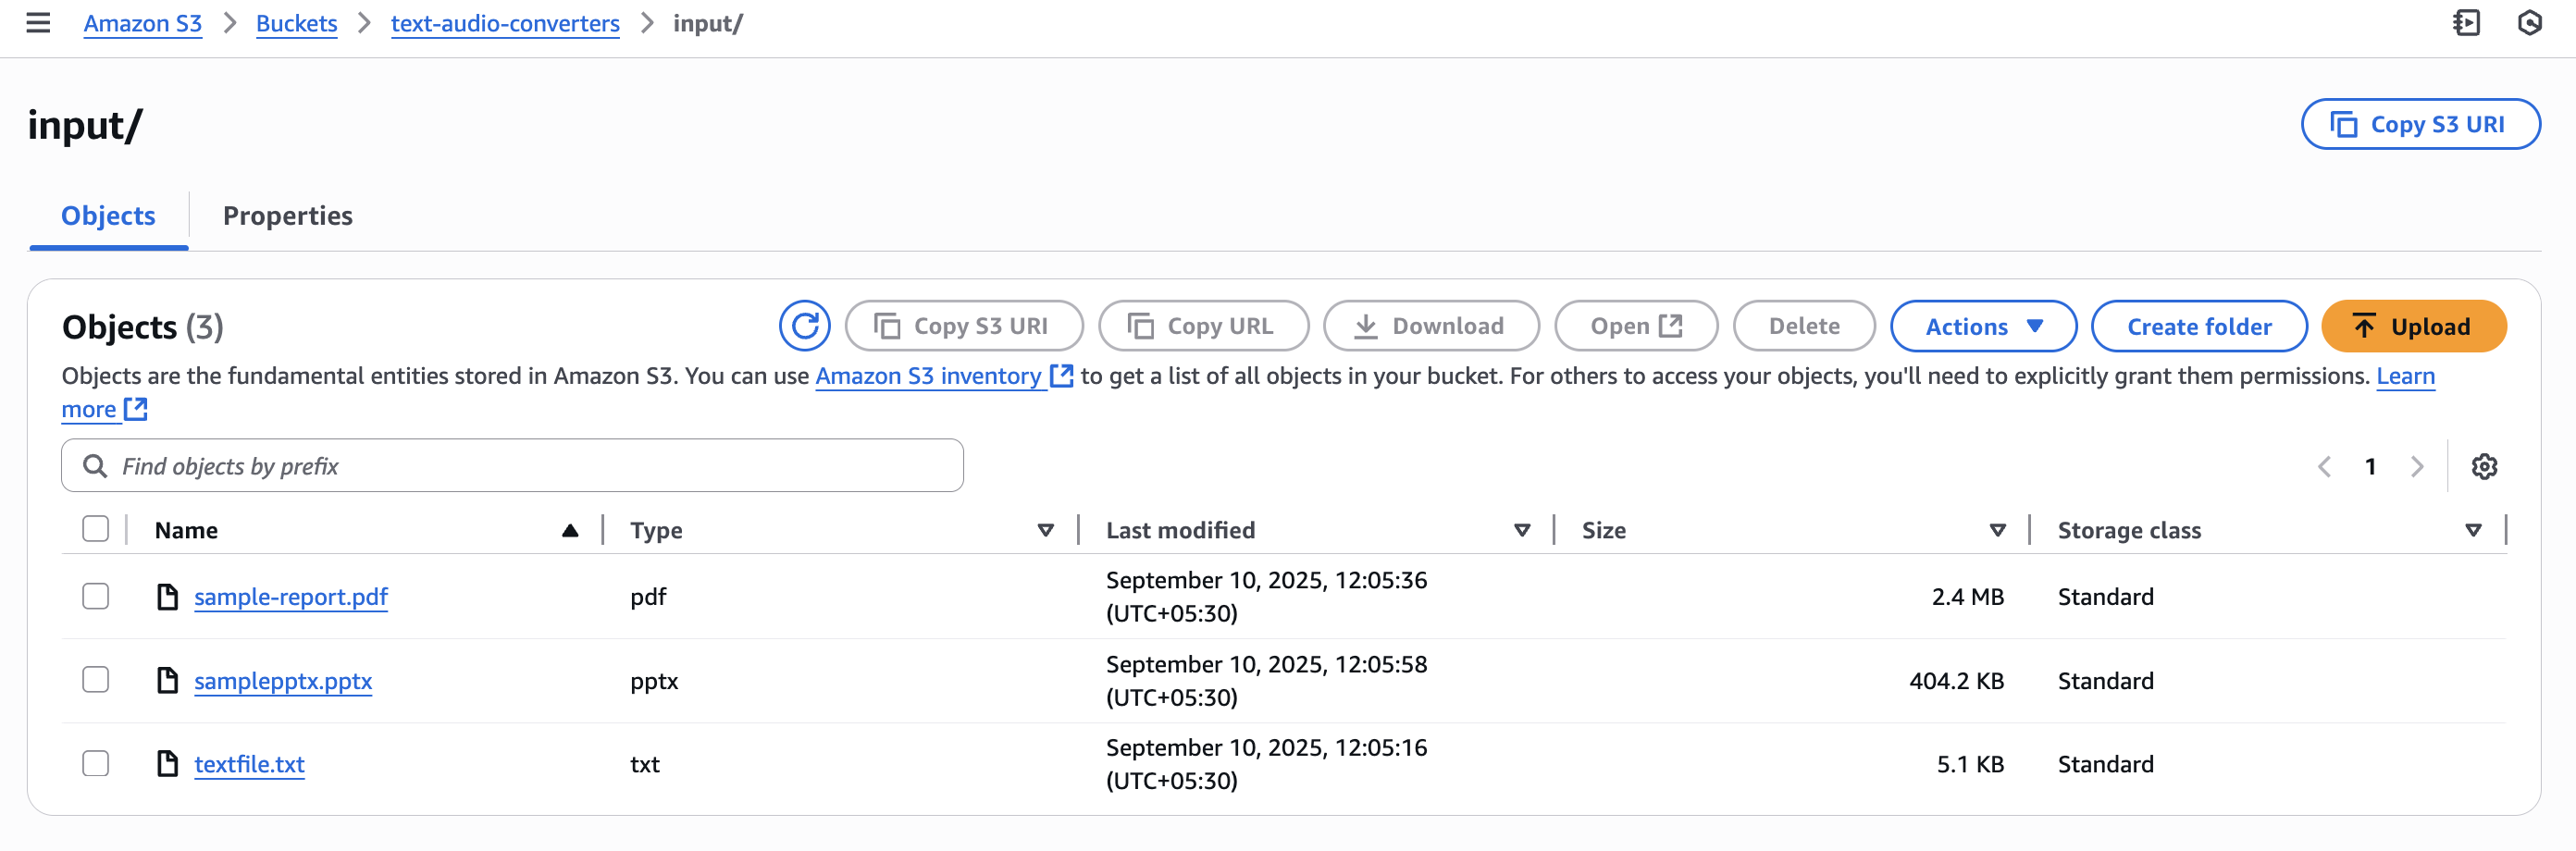Click the 'input/' page heading
2576x851 pixels.
pyautogui.click(x=85, y=125)
